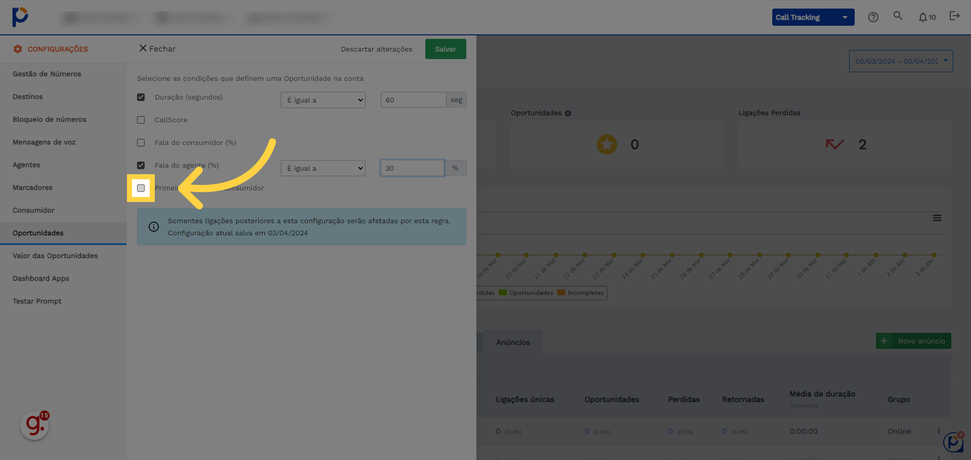
Task: Toggle Incompletas legend entry in chart
Action: tap(581, 293)
